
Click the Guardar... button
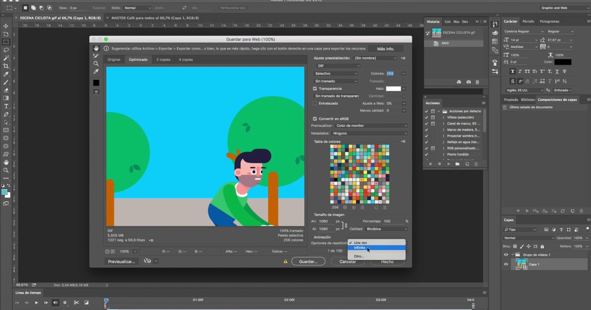point(308,262)
